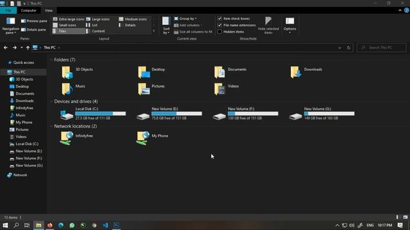
Task: Toggle File name extensions option
Action: (220, 25)
